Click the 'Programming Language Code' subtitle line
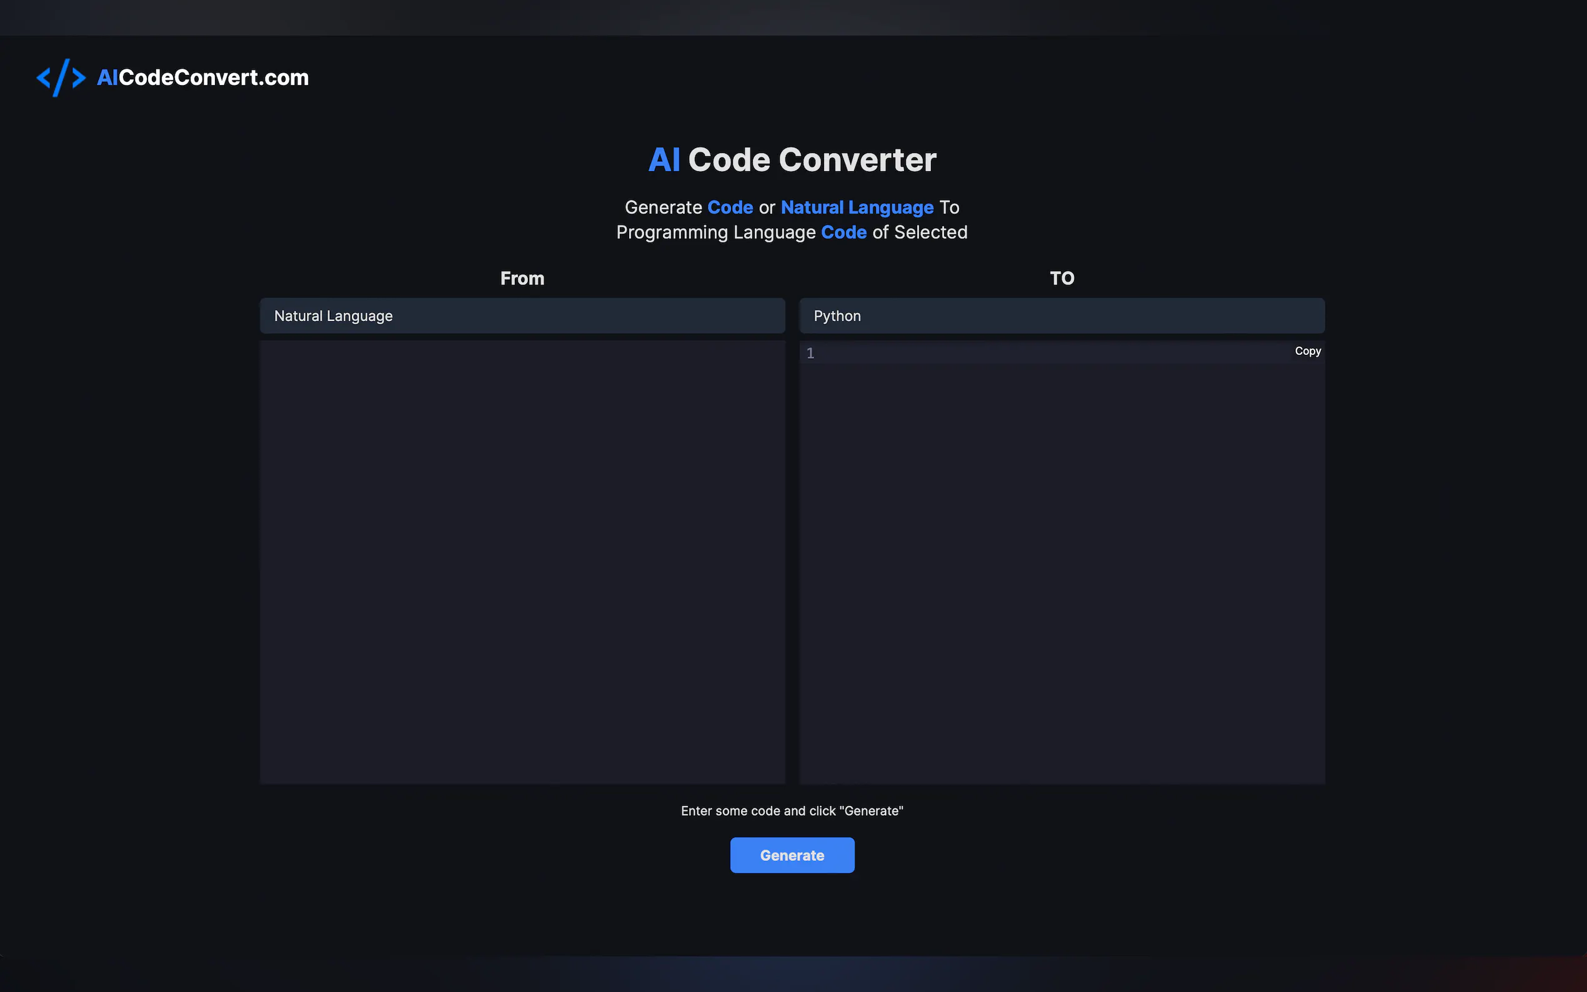This screenshot has height=992, width=1587. tap(791, 232)
